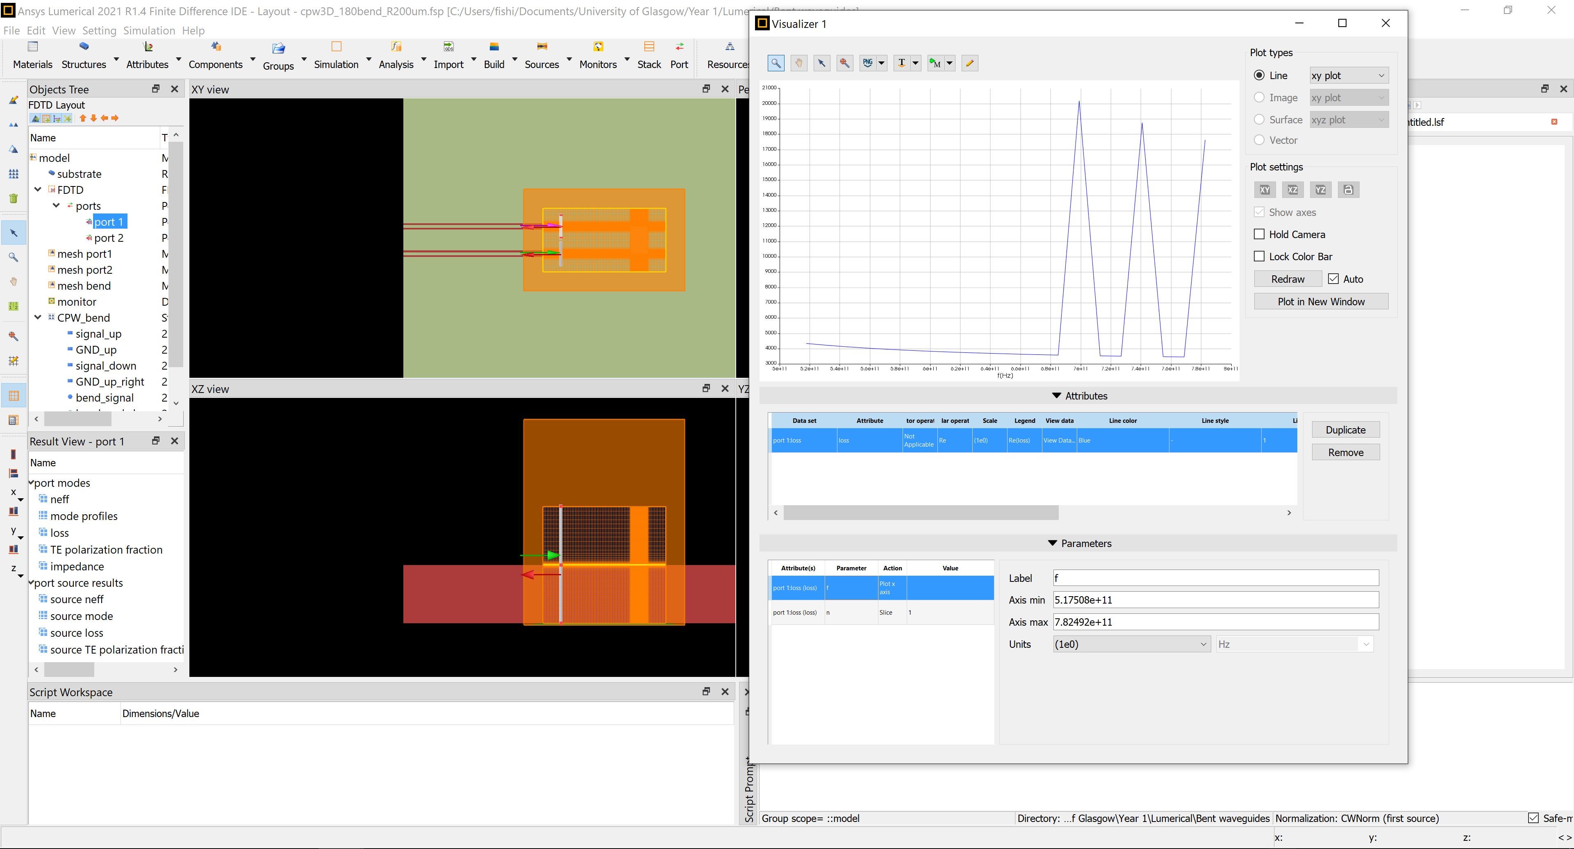This screenshot has height=849, width=1574.
Task: Click the zoom extent tool in Visualizer
Action: point(845,63)
